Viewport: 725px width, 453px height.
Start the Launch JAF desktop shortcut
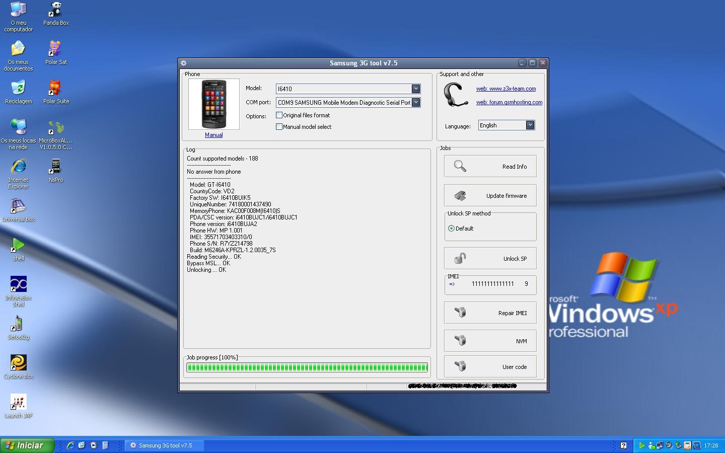pos(18,406)
